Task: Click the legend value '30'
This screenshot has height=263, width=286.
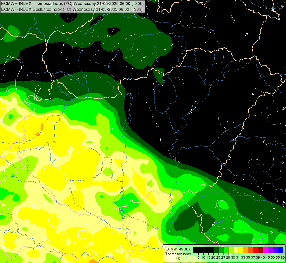Action: 233,257
